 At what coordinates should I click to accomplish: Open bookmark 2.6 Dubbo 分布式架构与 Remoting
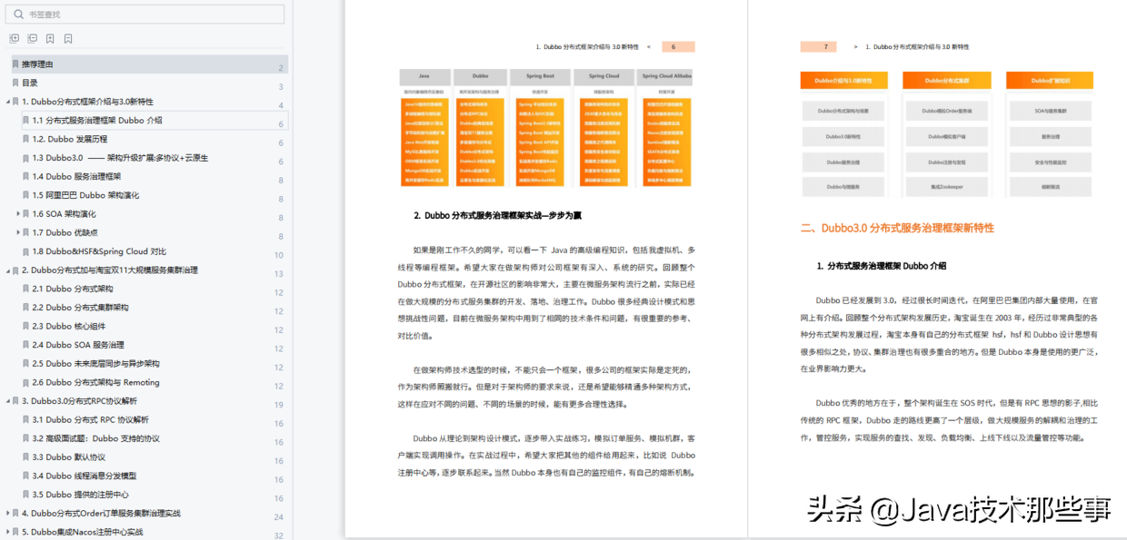point(95,382)
